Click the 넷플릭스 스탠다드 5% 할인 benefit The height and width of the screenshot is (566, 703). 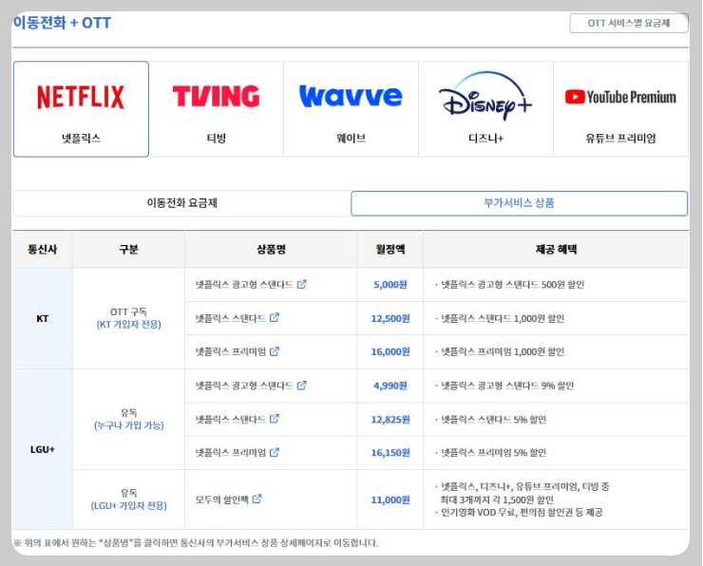tap(493, 420)
